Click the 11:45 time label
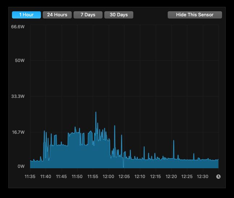Image resolution: width=234 pixels, height=198 pixels. coord(61,177)
